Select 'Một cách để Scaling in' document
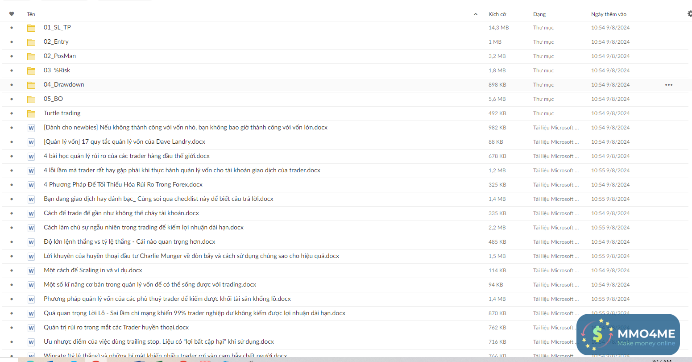The height and width of the screenshot is (362, 692). click(x=93, y=270)
